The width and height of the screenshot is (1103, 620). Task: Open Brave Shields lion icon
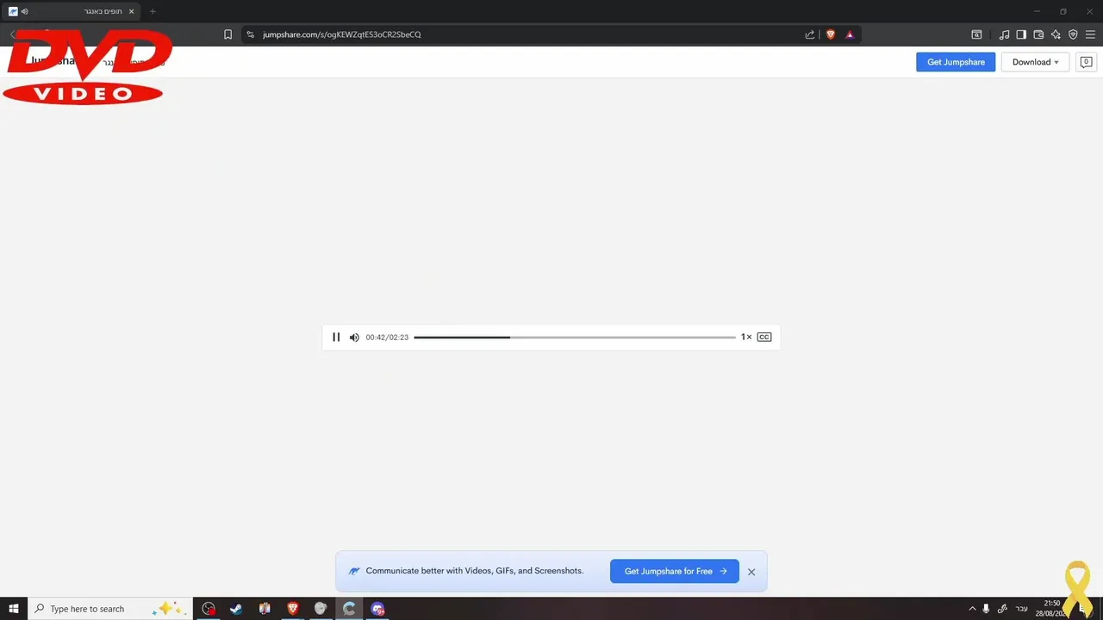831,34
